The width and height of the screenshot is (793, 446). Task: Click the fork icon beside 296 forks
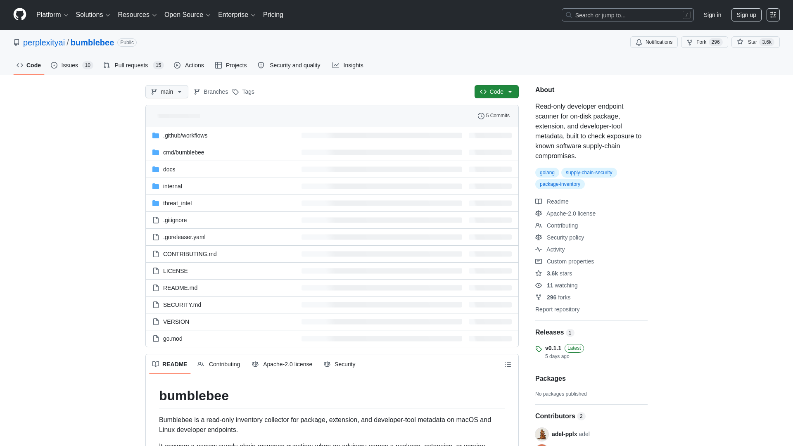539,297
